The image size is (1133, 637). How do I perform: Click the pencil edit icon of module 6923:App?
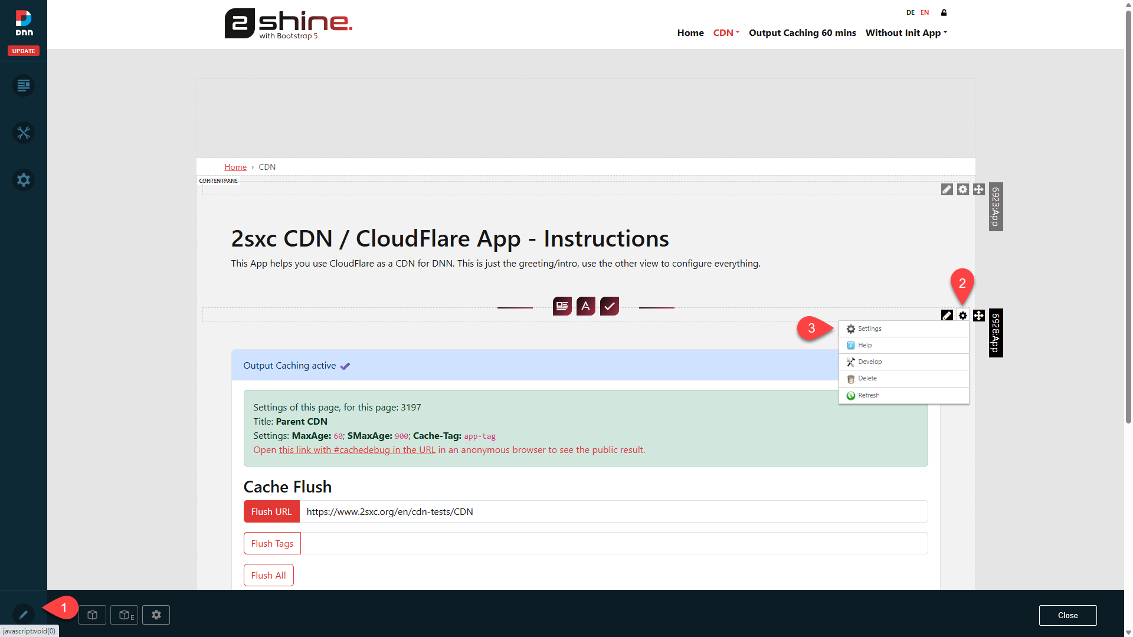[x=947, y=189]
